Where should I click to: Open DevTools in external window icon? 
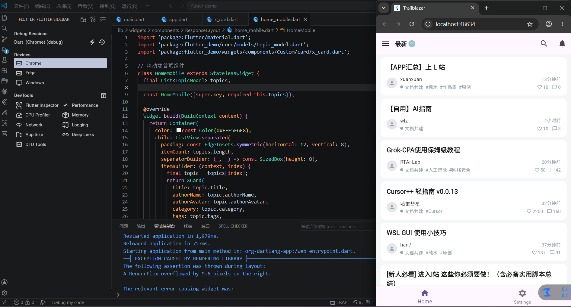[x=104, y=96]
